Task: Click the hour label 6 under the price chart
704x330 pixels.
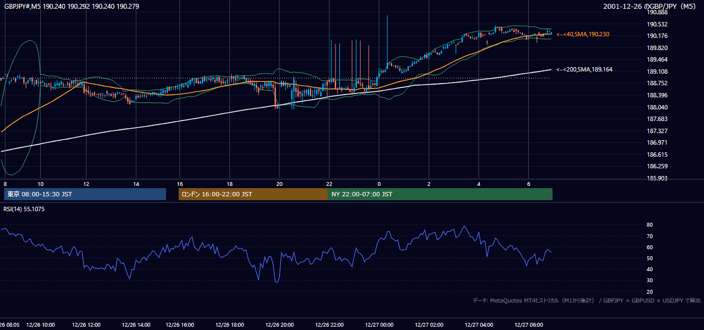Action: [529, 184]
